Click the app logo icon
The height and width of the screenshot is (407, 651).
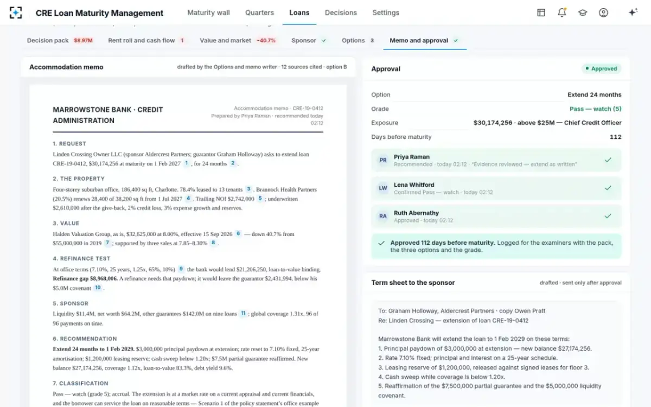pos(16,12)
